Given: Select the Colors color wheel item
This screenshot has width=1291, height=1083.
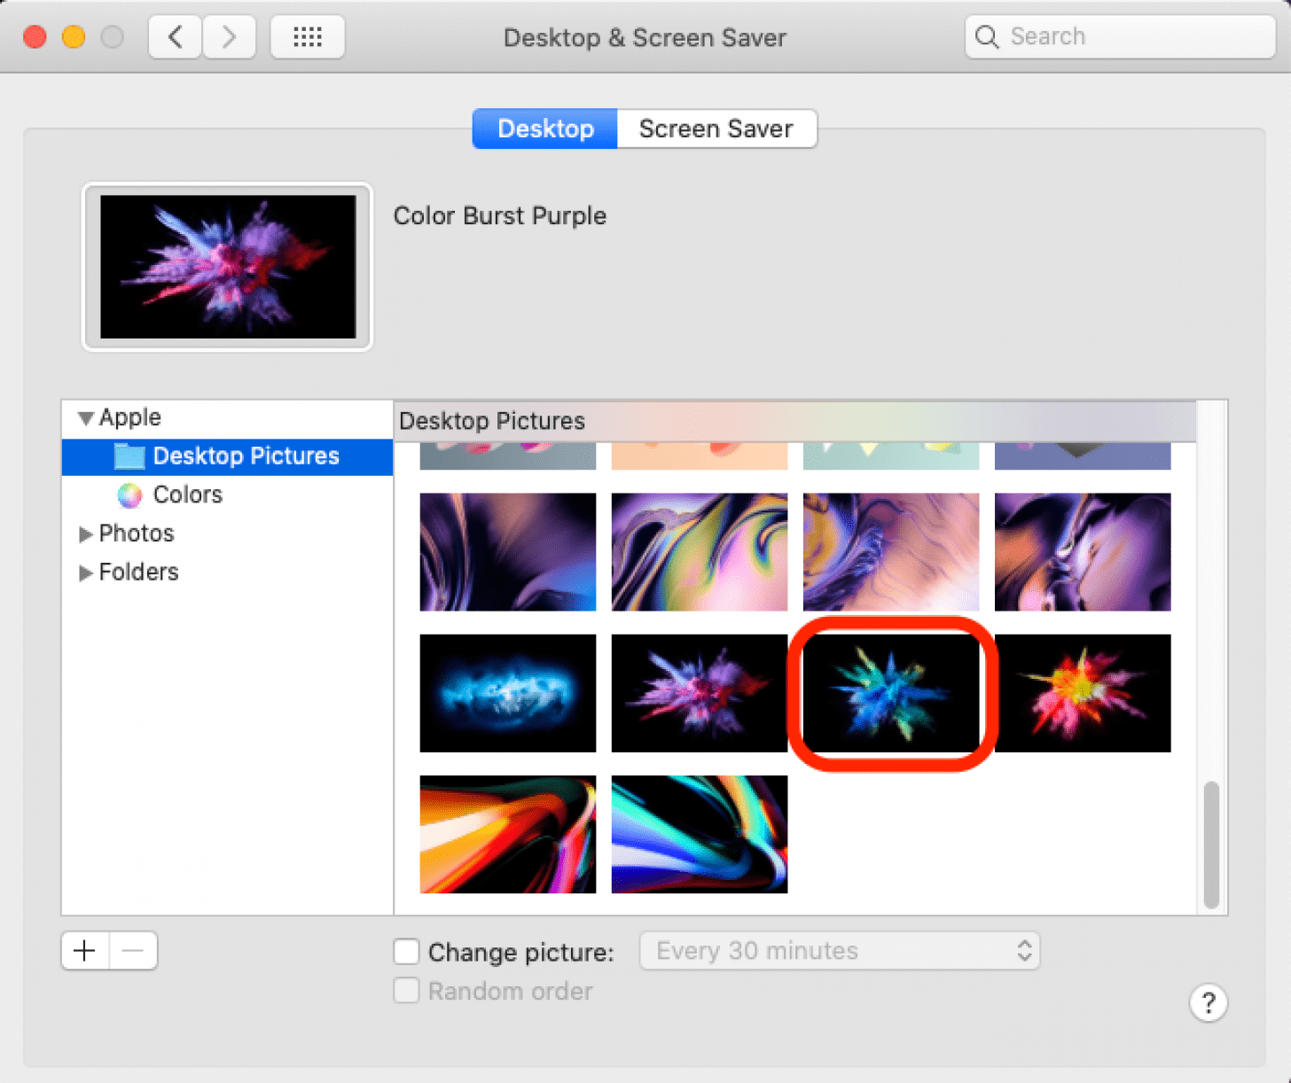Looking at the screenshot, I should (130, 495).
